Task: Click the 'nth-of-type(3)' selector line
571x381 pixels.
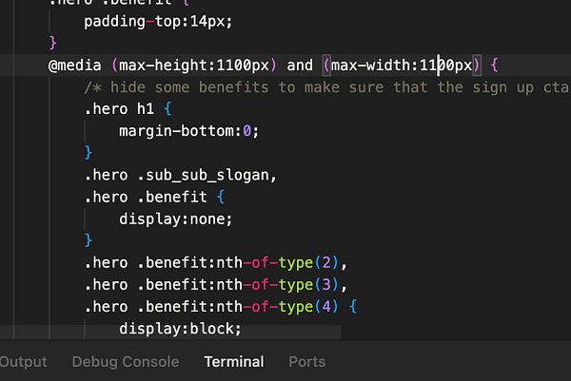Action: pyautogui.click(x=216, y=285)
